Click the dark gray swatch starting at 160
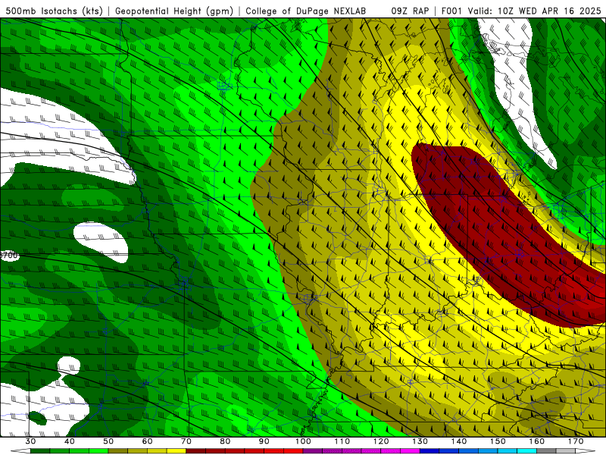This screenshot has height=455, width=606. (x=546, y=451)
